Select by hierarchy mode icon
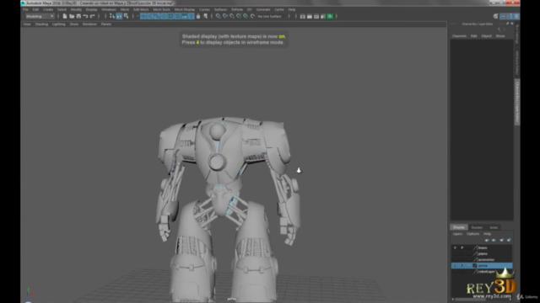 point(112,16)
